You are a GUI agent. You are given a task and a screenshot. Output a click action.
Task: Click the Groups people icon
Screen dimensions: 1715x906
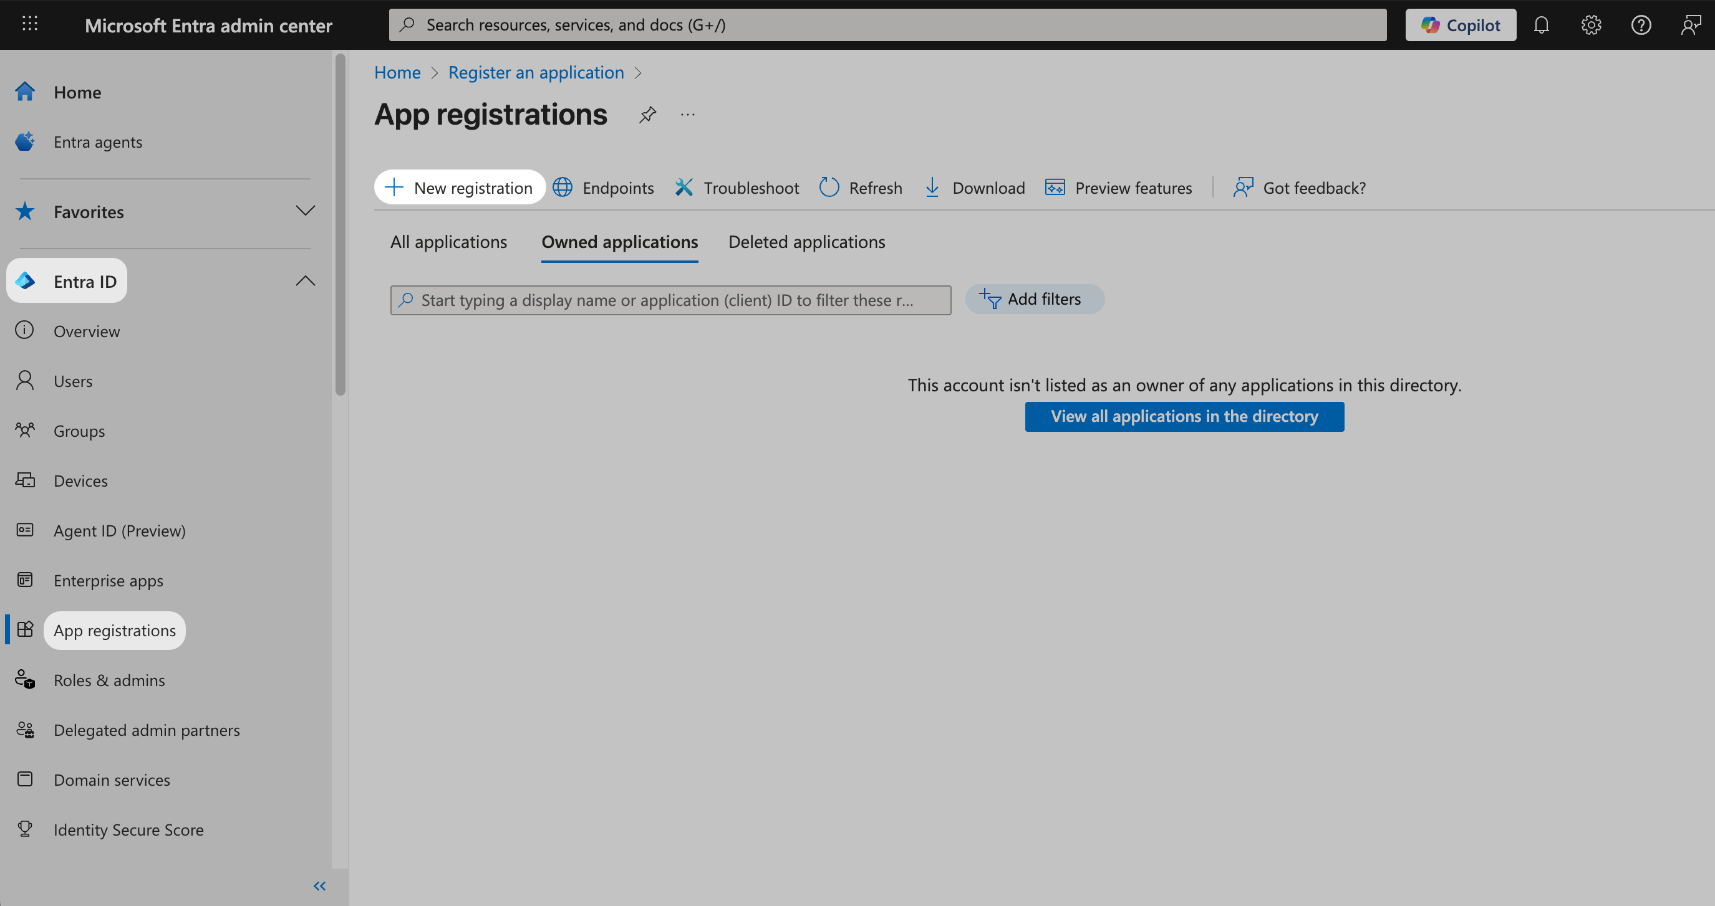24,430
